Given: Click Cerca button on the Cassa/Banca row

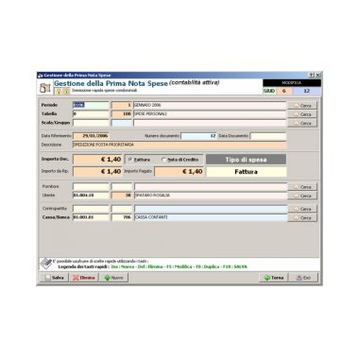Looking at the screenshot, I should pos(302,217).
